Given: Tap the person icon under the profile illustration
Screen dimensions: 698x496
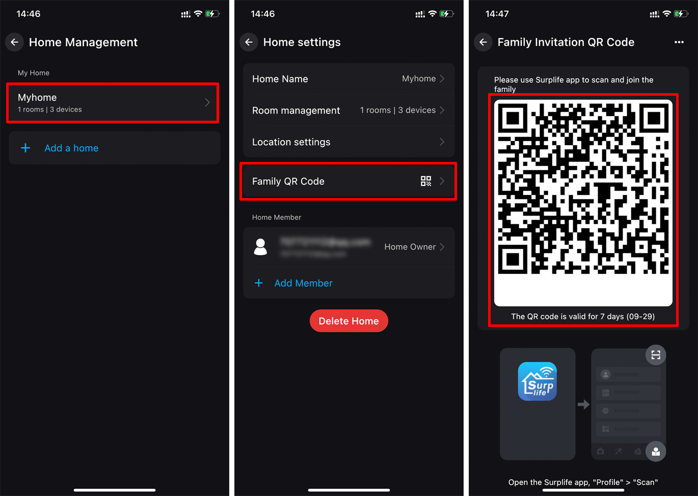Looking at the screenshot, I should tap(656, 451).
